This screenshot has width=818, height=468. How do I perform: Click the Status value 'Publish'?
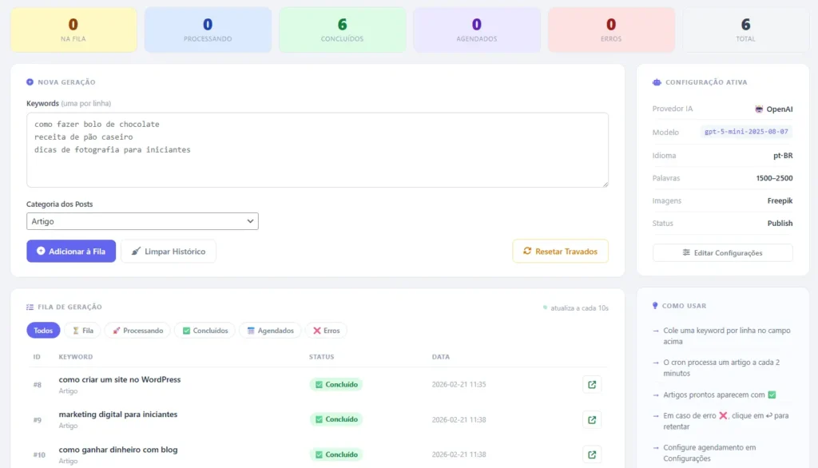point(780,223)
